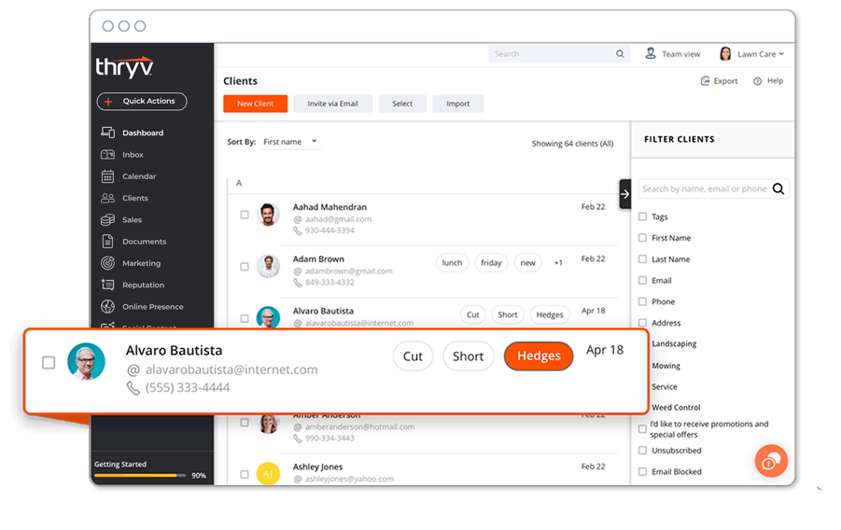This screenshot has height=530, width=841.
Task: Click Alvaro Bautista's large avatar in highlighted card
Action: 87,361
